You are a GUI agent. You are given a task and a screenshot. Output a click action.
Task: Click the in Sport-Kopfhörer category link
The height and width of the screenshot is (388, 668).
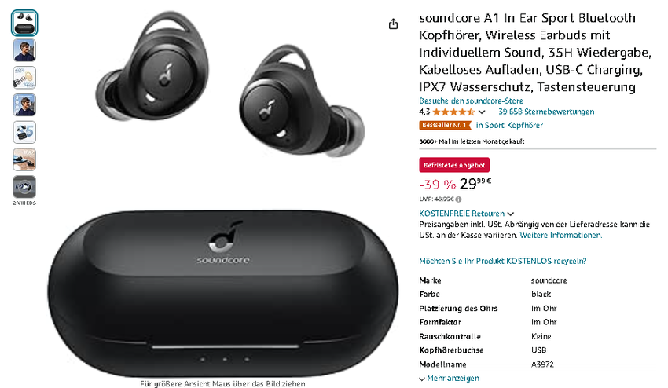click(x=509, y=125)
